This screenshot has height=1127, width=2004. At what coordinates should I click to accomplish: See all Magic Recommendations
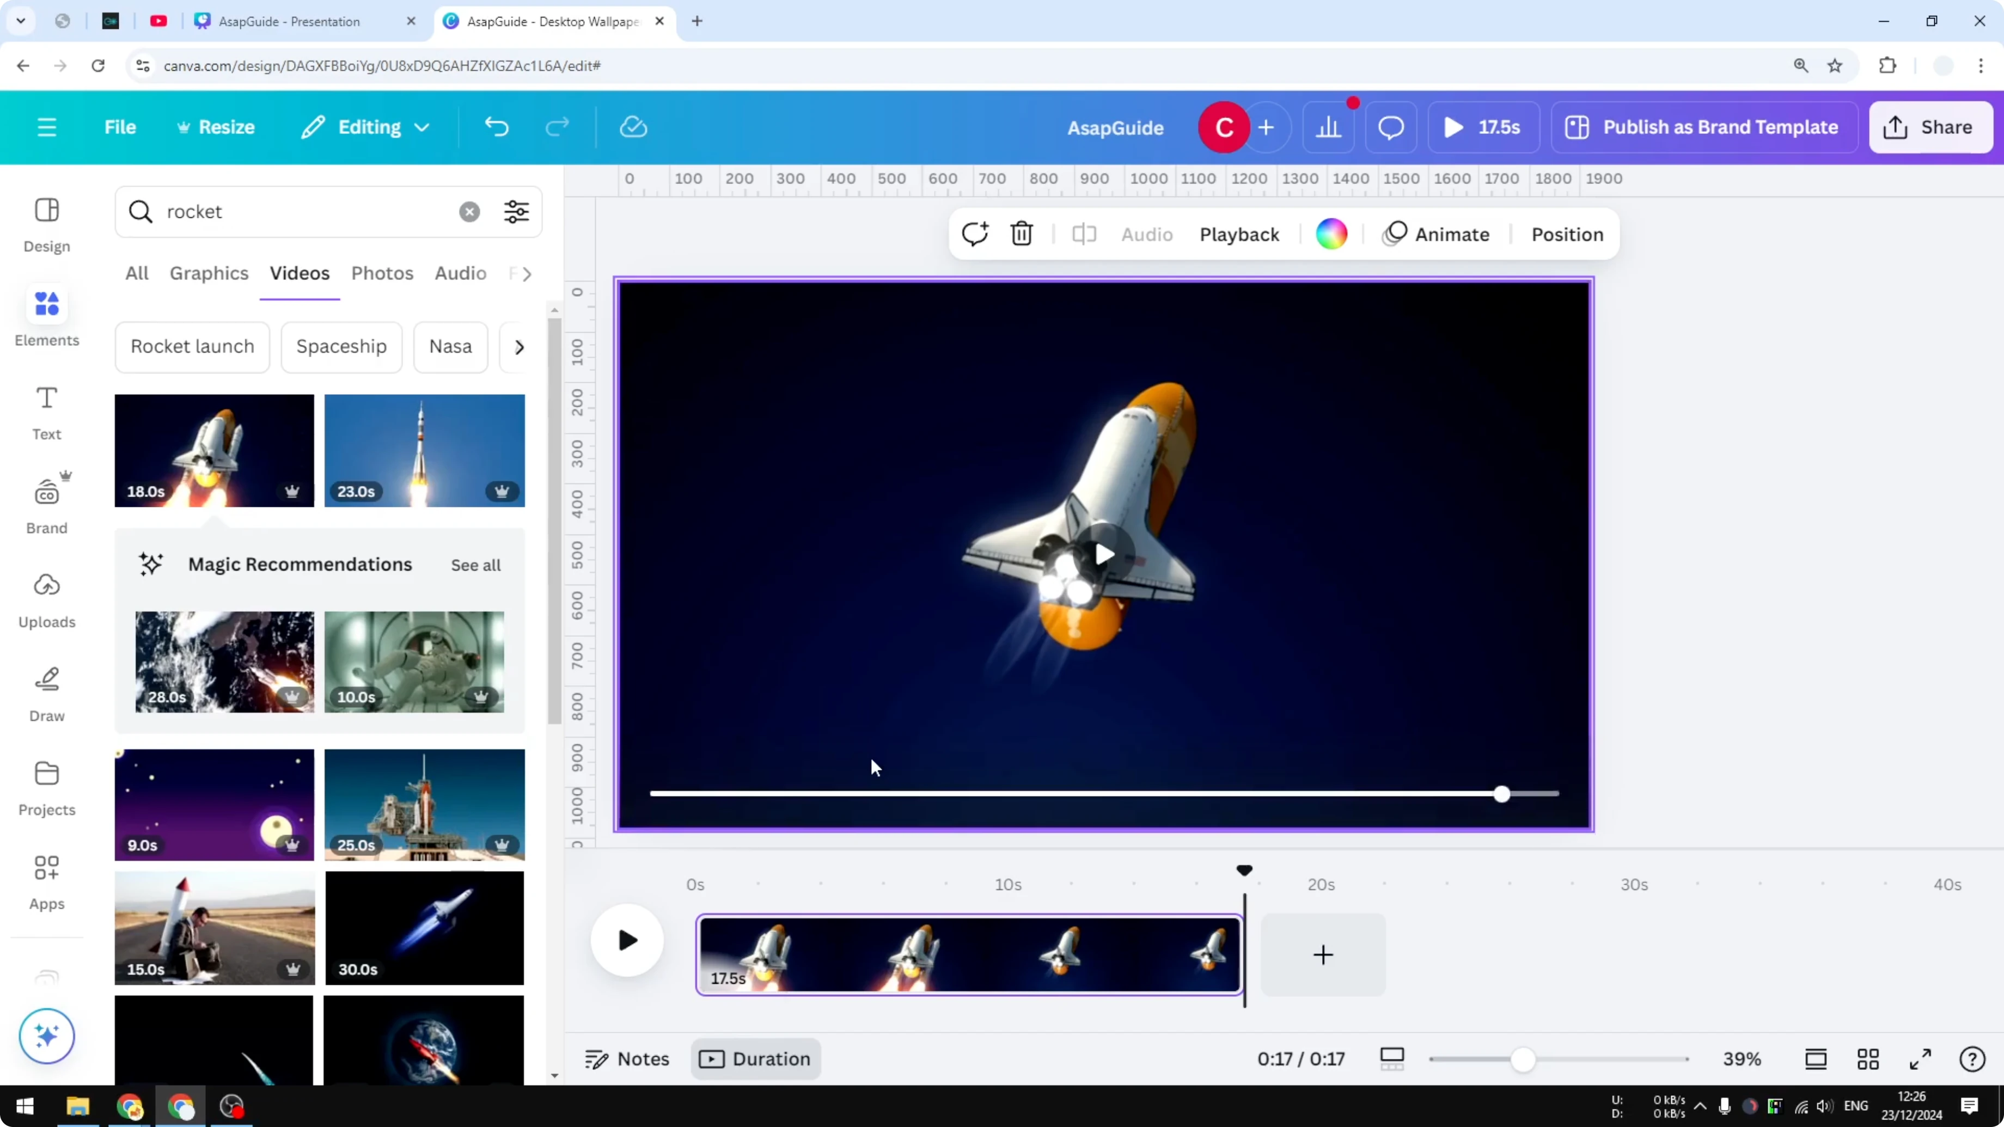(x=475, y=565)
